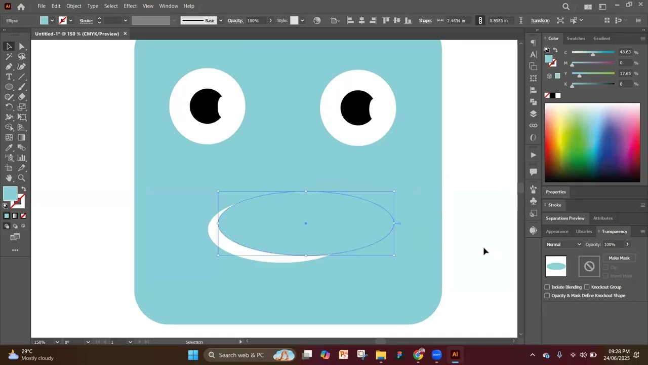Viewport: 648px width, 365px height.
Task: Enable Knockout Group checkbox
Action: pyautogui.click(x=587, y=287)
